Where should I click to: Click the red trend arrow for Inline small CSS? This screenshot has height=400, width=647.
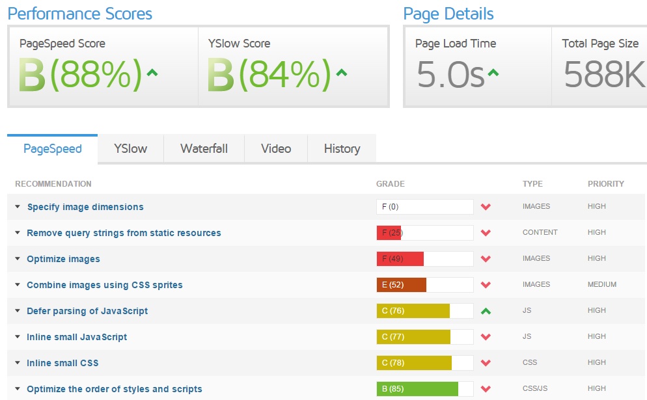tap(486, 363)
